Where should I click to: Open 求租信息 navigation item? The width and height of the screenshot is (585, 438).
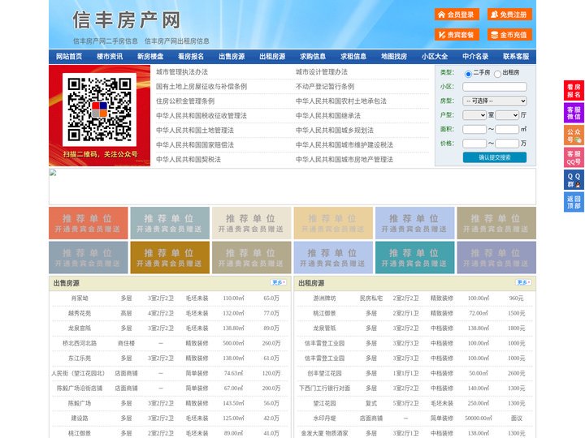pos(353,57)
